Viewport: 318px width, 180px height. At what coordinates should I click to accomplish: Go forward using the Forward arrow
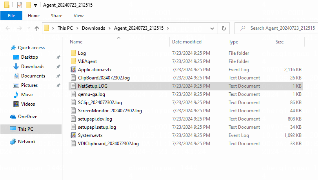click(x=20, y=28)
